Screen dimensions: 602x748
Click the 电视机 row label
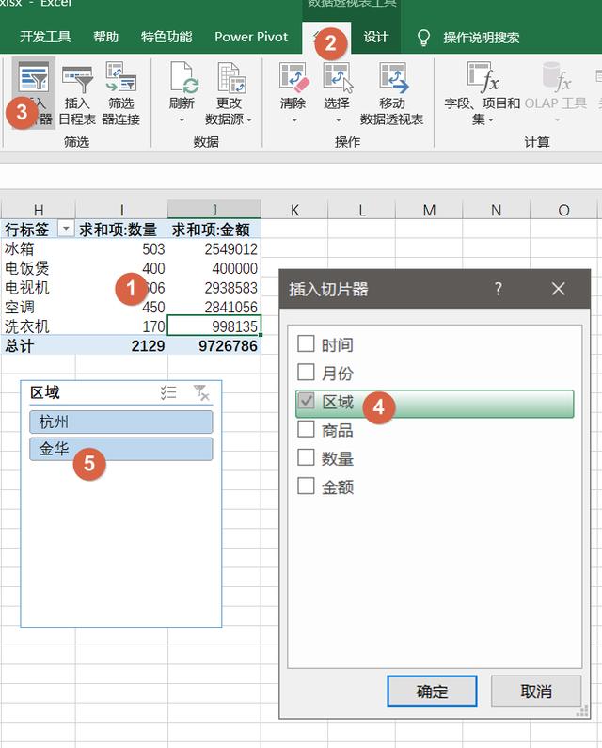tap(26, 288)
